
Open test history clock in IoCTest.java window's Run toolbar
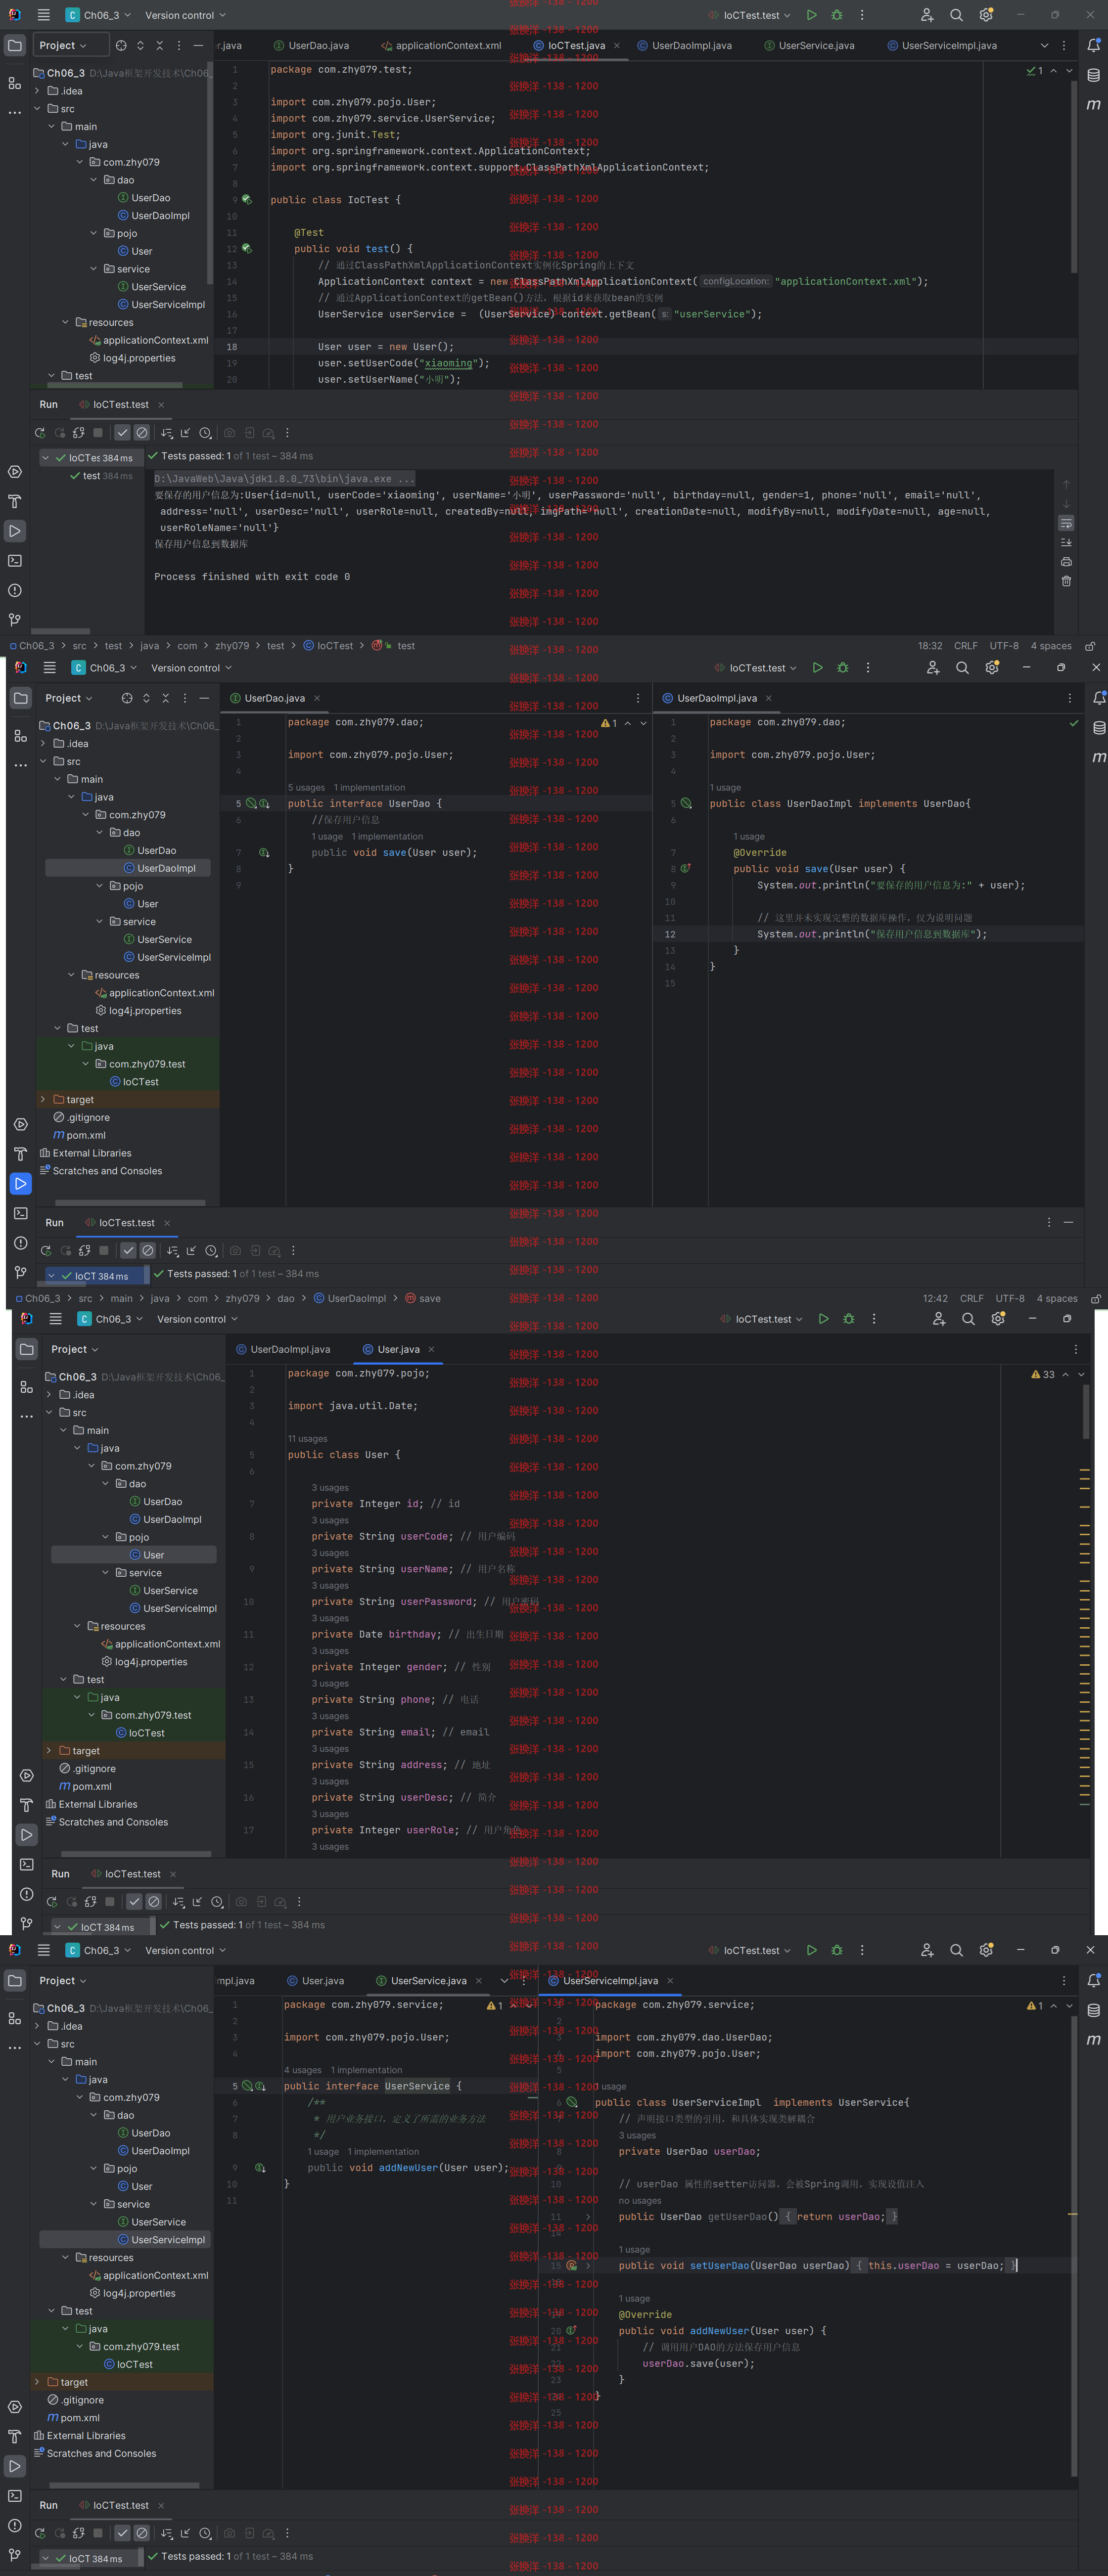click(205, 433)
